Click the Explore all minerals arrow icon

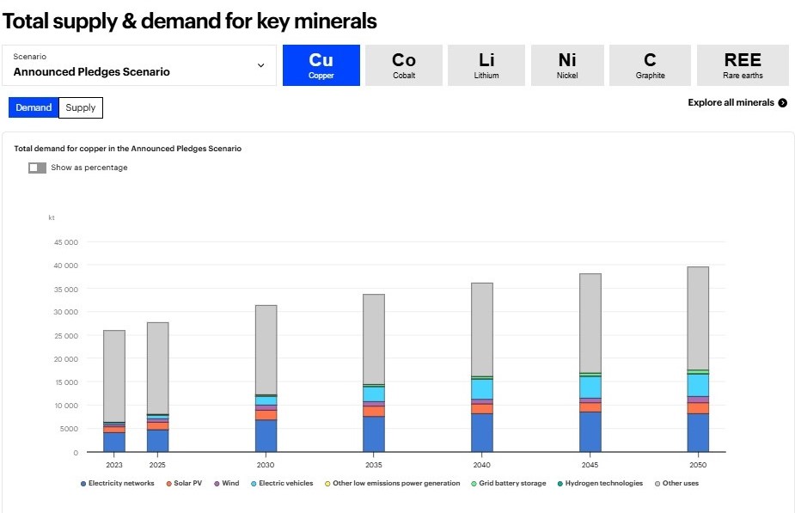coord(782,103)
